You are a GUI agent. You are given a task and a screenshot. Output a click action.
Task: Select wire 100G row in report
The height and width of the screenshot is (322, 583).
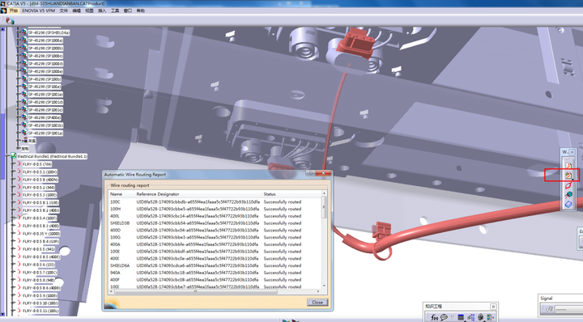pyautogui.click(x=215, y=237)
